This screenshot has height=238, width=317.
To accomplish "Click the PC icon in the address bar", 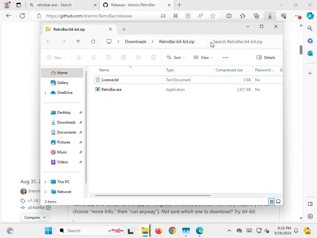I will click(109, 42).
